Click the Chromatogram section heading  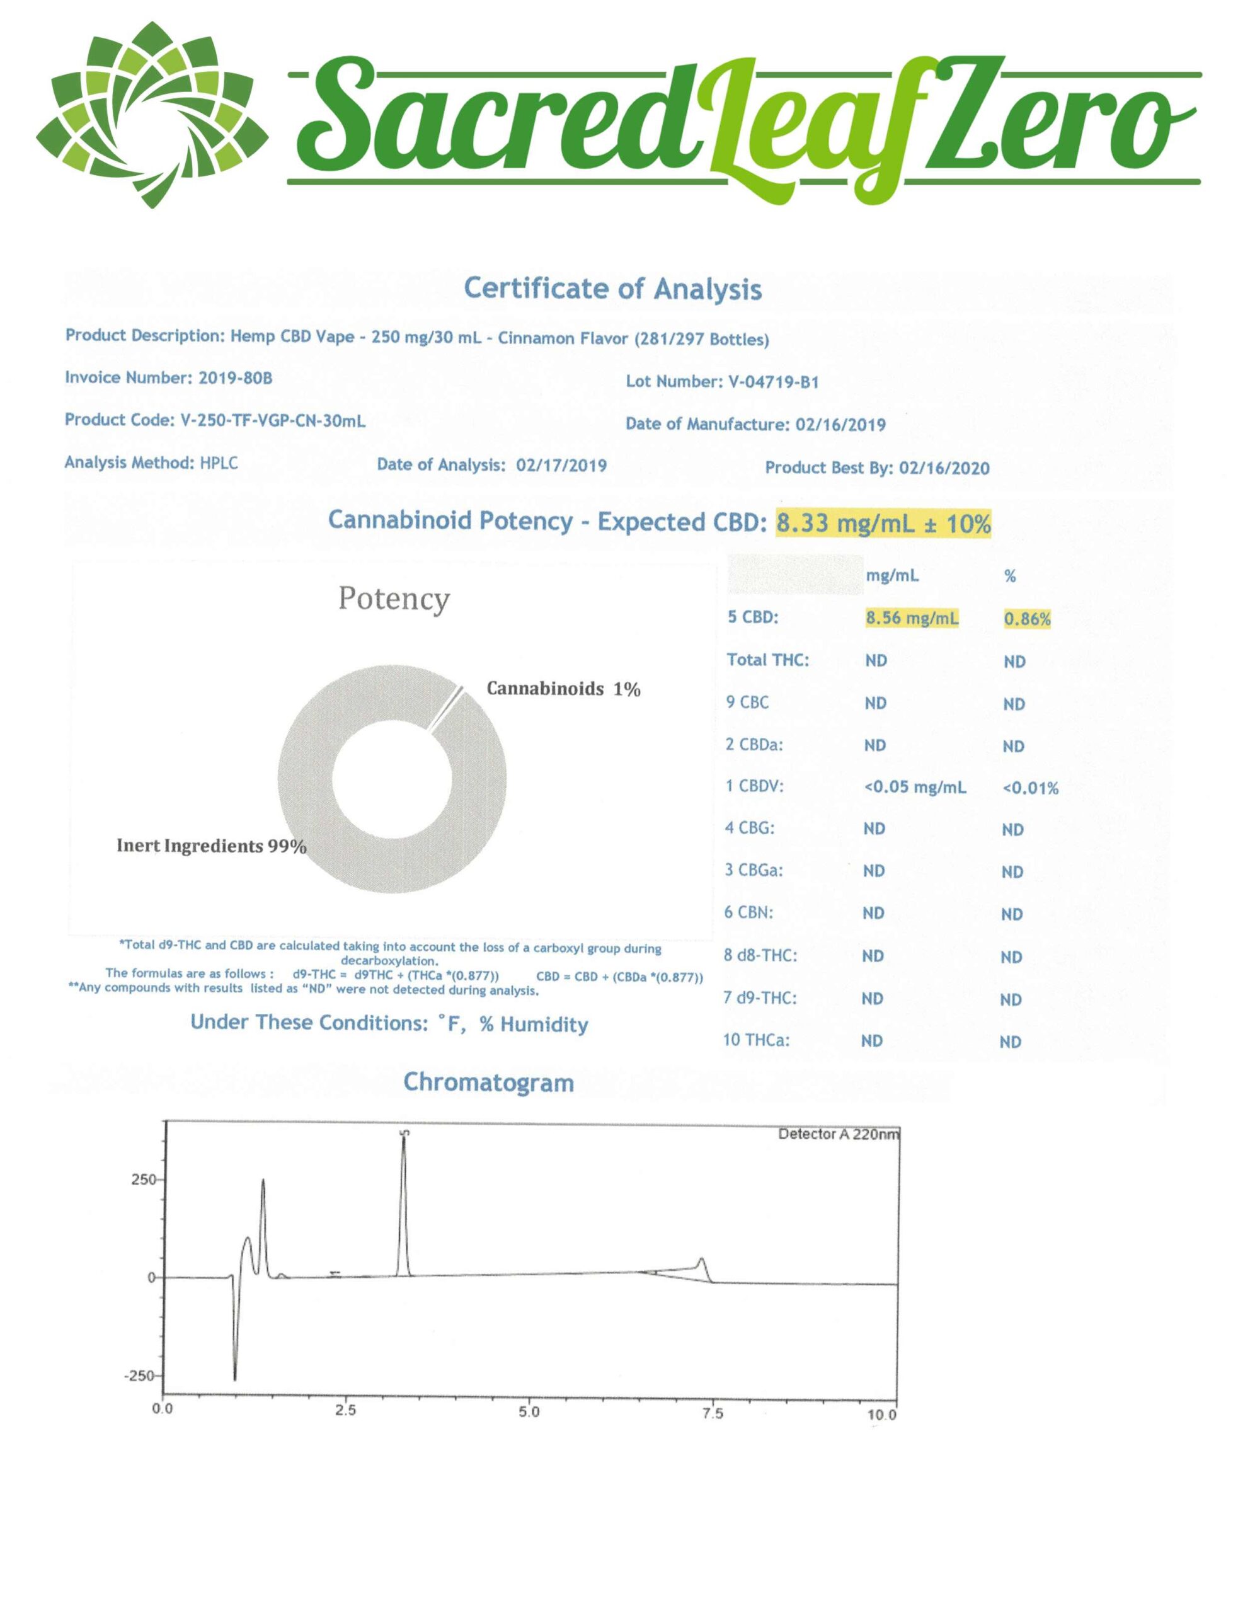pyautogui.click(x=488, y=1082)
